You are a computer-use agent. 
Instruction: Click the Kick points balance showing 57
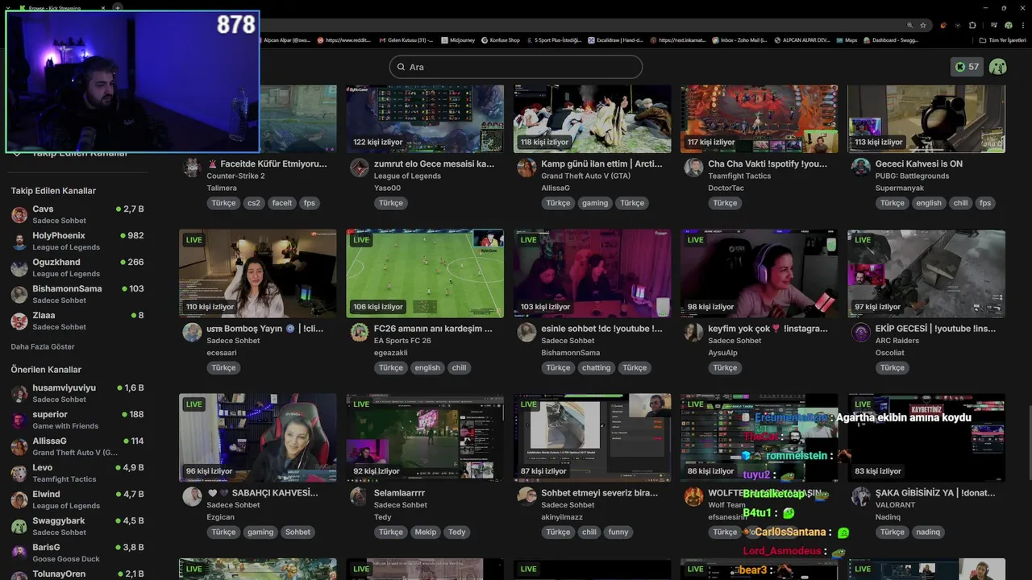coord(967,67)
